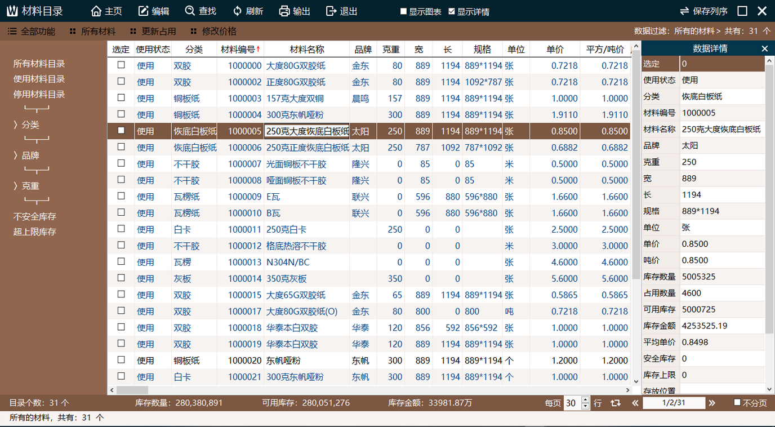
Task: Tick the 不分页 checkbox
Action: coord(737,402)
